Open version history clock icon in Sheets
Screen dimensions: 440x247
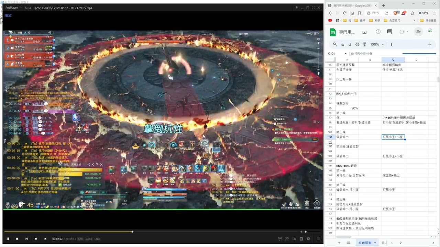[x=378, y=32]
